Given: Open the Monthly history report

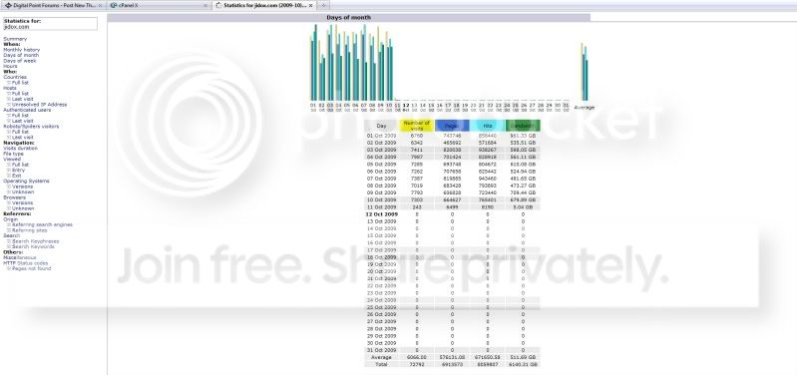Looking at the screenshot, I should 21,50.
